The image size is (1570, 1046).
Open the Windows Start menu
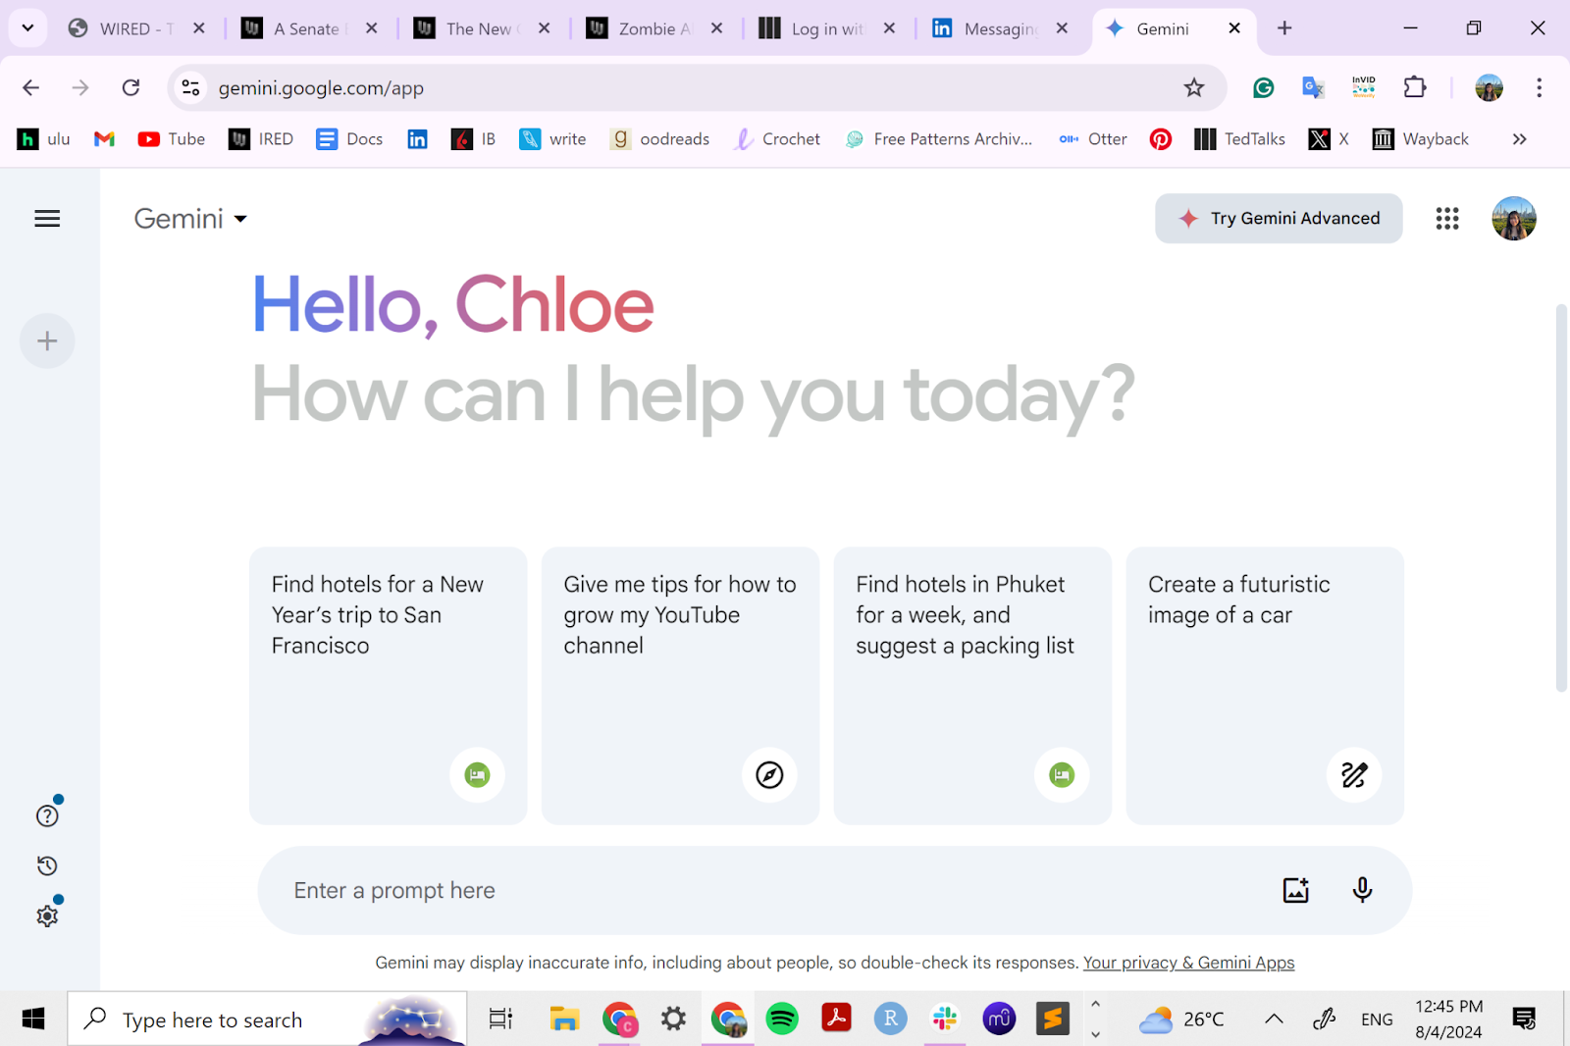pyautogui.click(x=33, y=1020)
